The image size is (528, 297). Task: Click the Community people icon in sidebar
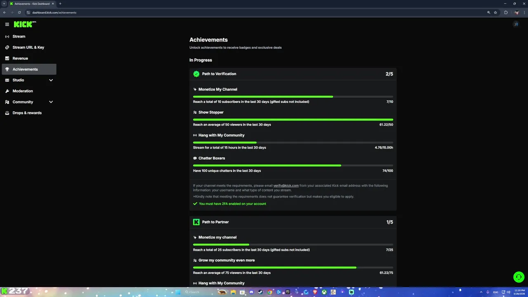point(7,102)
